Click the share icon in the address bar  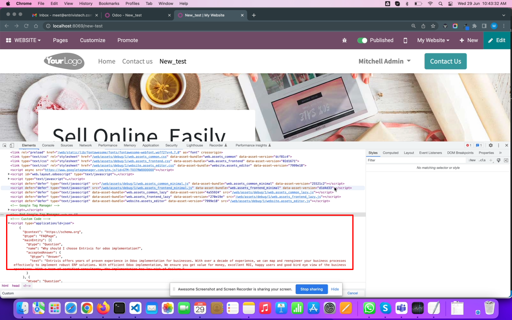point(423,26)
